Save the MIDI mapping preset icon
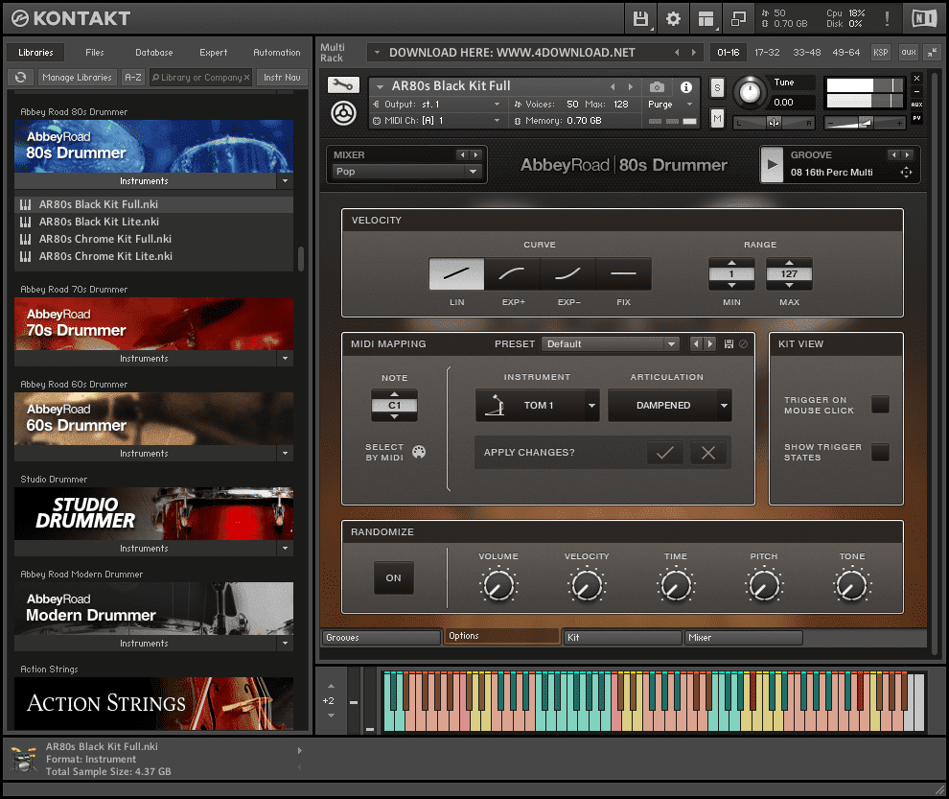 729,344
